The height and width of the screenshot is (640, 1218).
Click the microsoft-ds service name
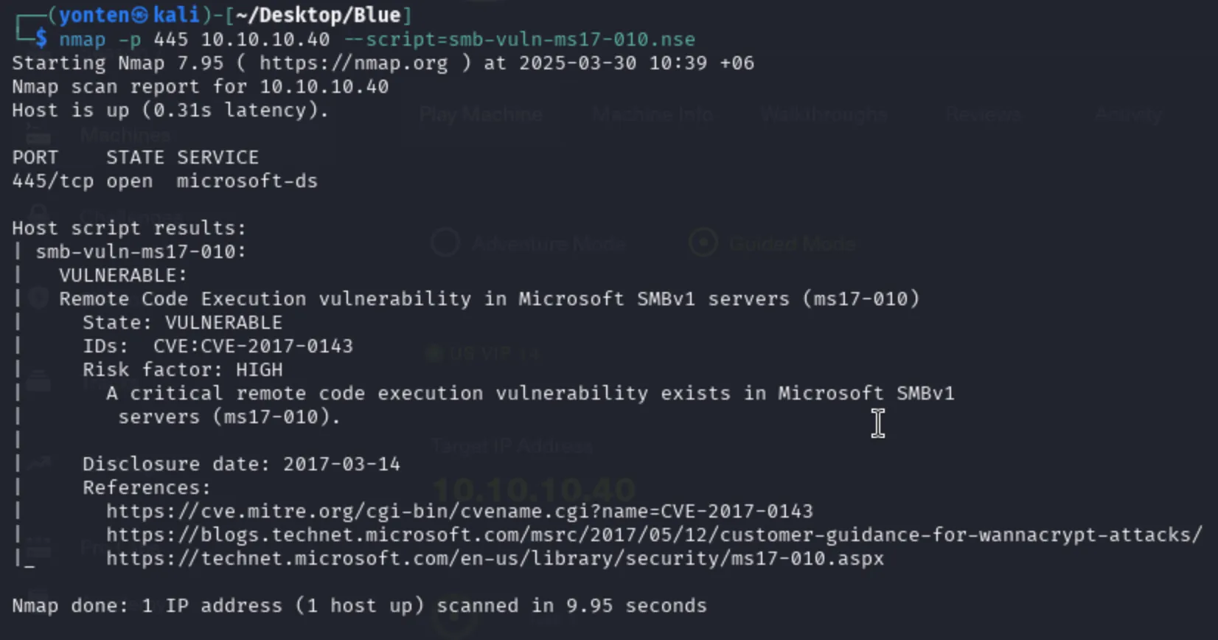coord(247,181)
